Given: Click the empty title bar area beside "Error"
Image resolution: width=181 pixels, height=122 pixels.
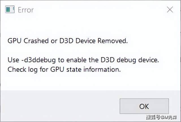Looking at the screenshot, I should [x=98, y=10].
